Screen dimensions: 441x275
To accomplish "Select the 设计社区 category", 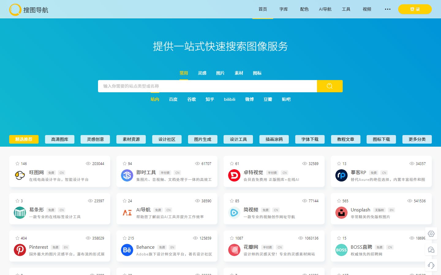I will (167, 139).
